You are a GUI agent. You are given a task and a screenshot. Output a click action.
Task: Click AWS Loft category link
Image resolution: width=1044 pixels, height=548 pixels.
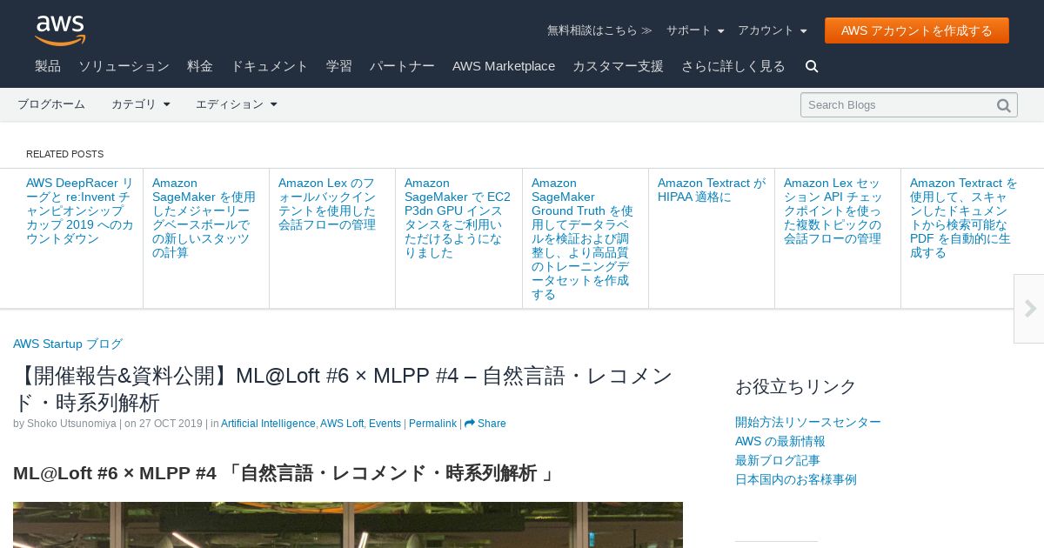342,424
